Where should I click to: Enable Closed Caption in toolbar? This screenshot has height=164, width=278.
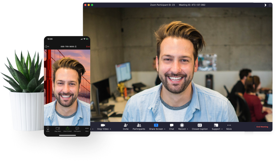pyautogui.click(x=200, y=127)
